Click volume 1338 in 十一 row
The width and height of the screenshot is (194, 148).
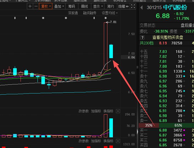(178, 72)
